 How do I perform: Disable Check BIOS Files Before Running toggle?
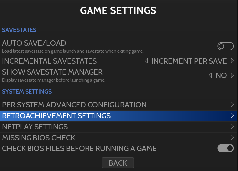pos(226,148)
